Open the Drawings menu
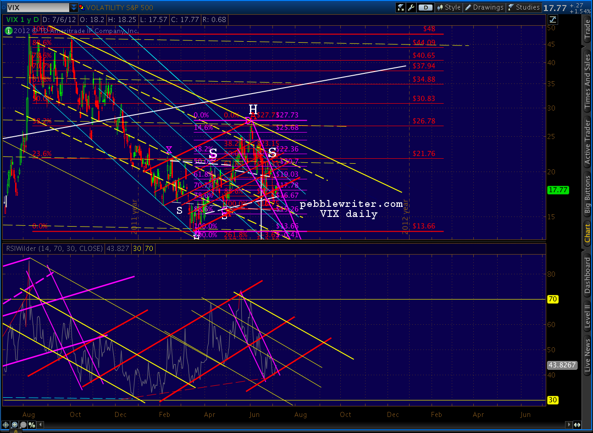The image size is (593, 433). pos(484,7)
